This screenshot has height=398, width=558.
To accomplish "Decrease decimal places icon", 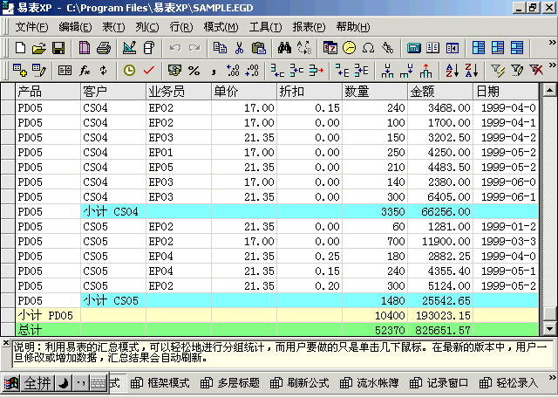I will (252, 70).
